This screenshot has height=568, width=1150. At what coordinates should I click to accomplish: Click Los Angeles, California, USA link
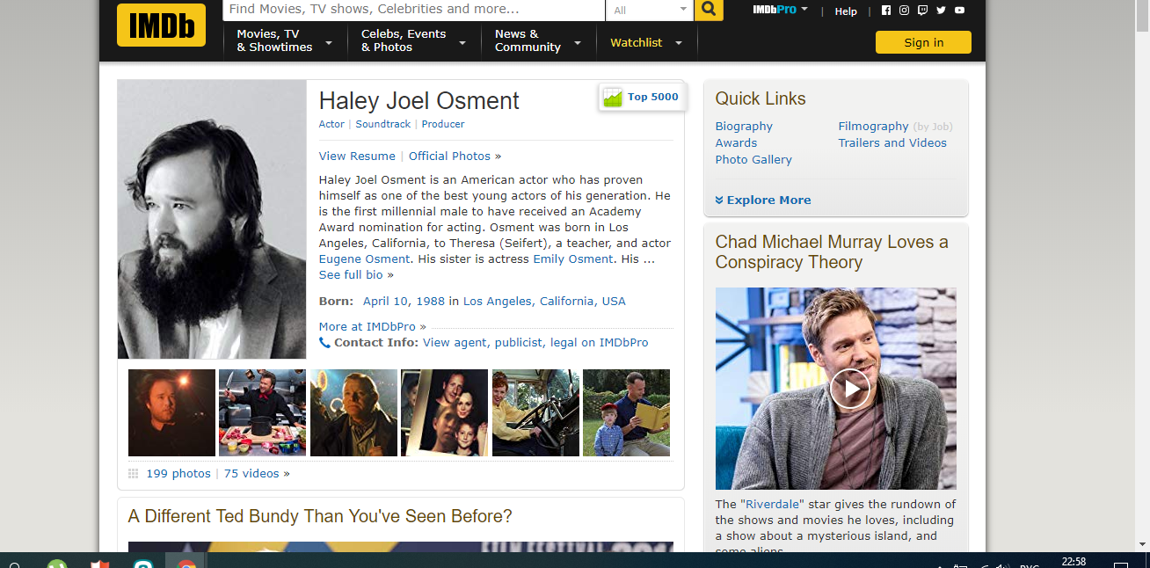click(544, 302)
